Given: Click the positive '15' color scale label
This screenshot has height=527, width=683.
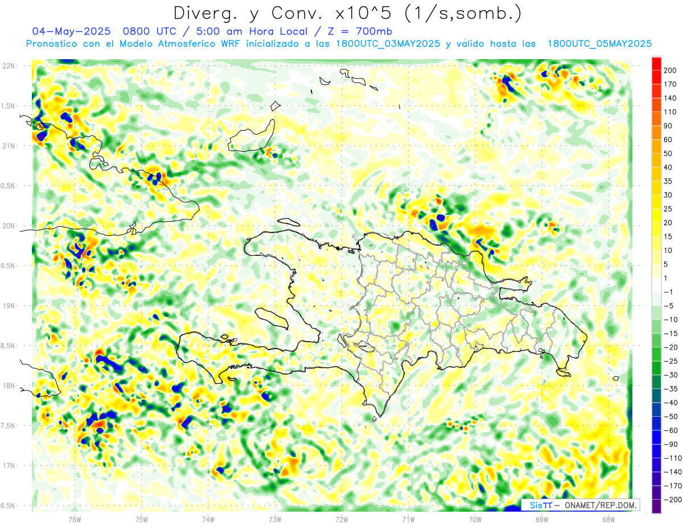Looking at the screenshot, I should click(668, 236).
